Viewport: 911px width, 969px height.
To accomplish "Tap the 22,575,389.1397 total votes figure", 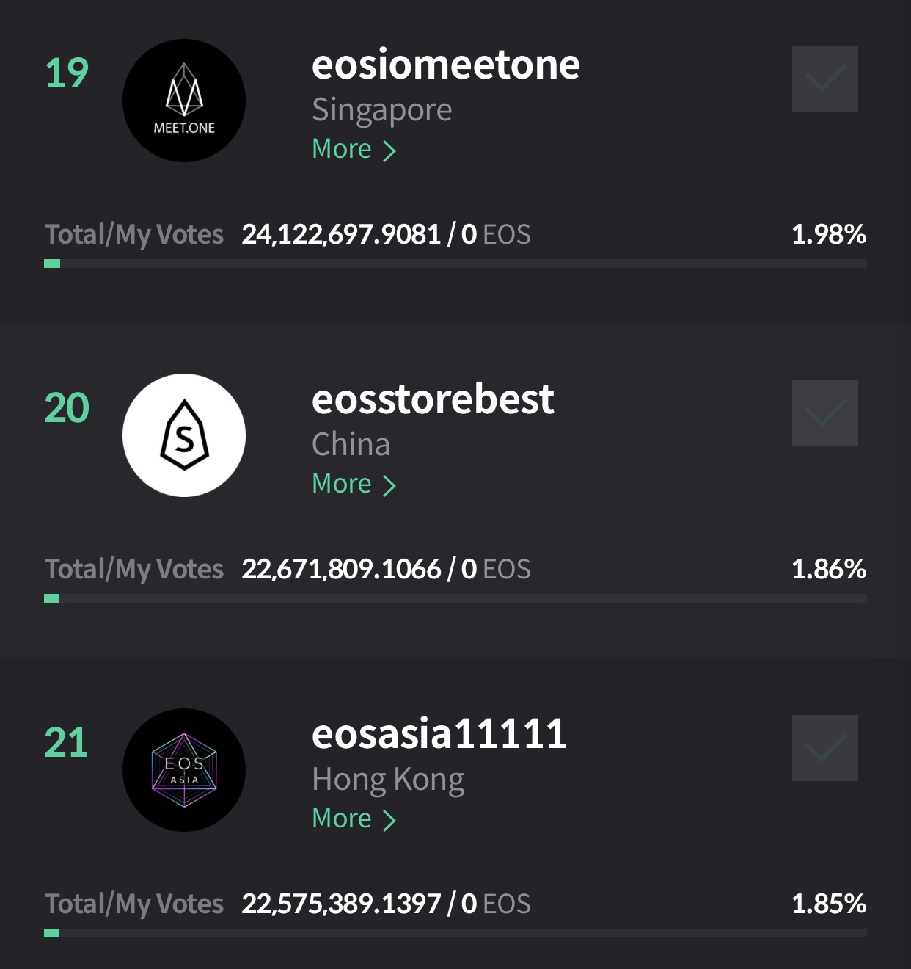I will pyautogui.click(x=341, y=904).
